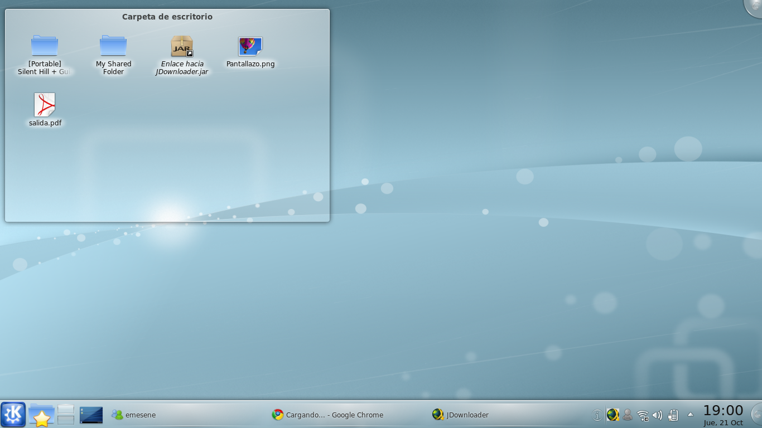Open the volume speaker tray icon
Viewport: 762px width, 428px height.
658,415
